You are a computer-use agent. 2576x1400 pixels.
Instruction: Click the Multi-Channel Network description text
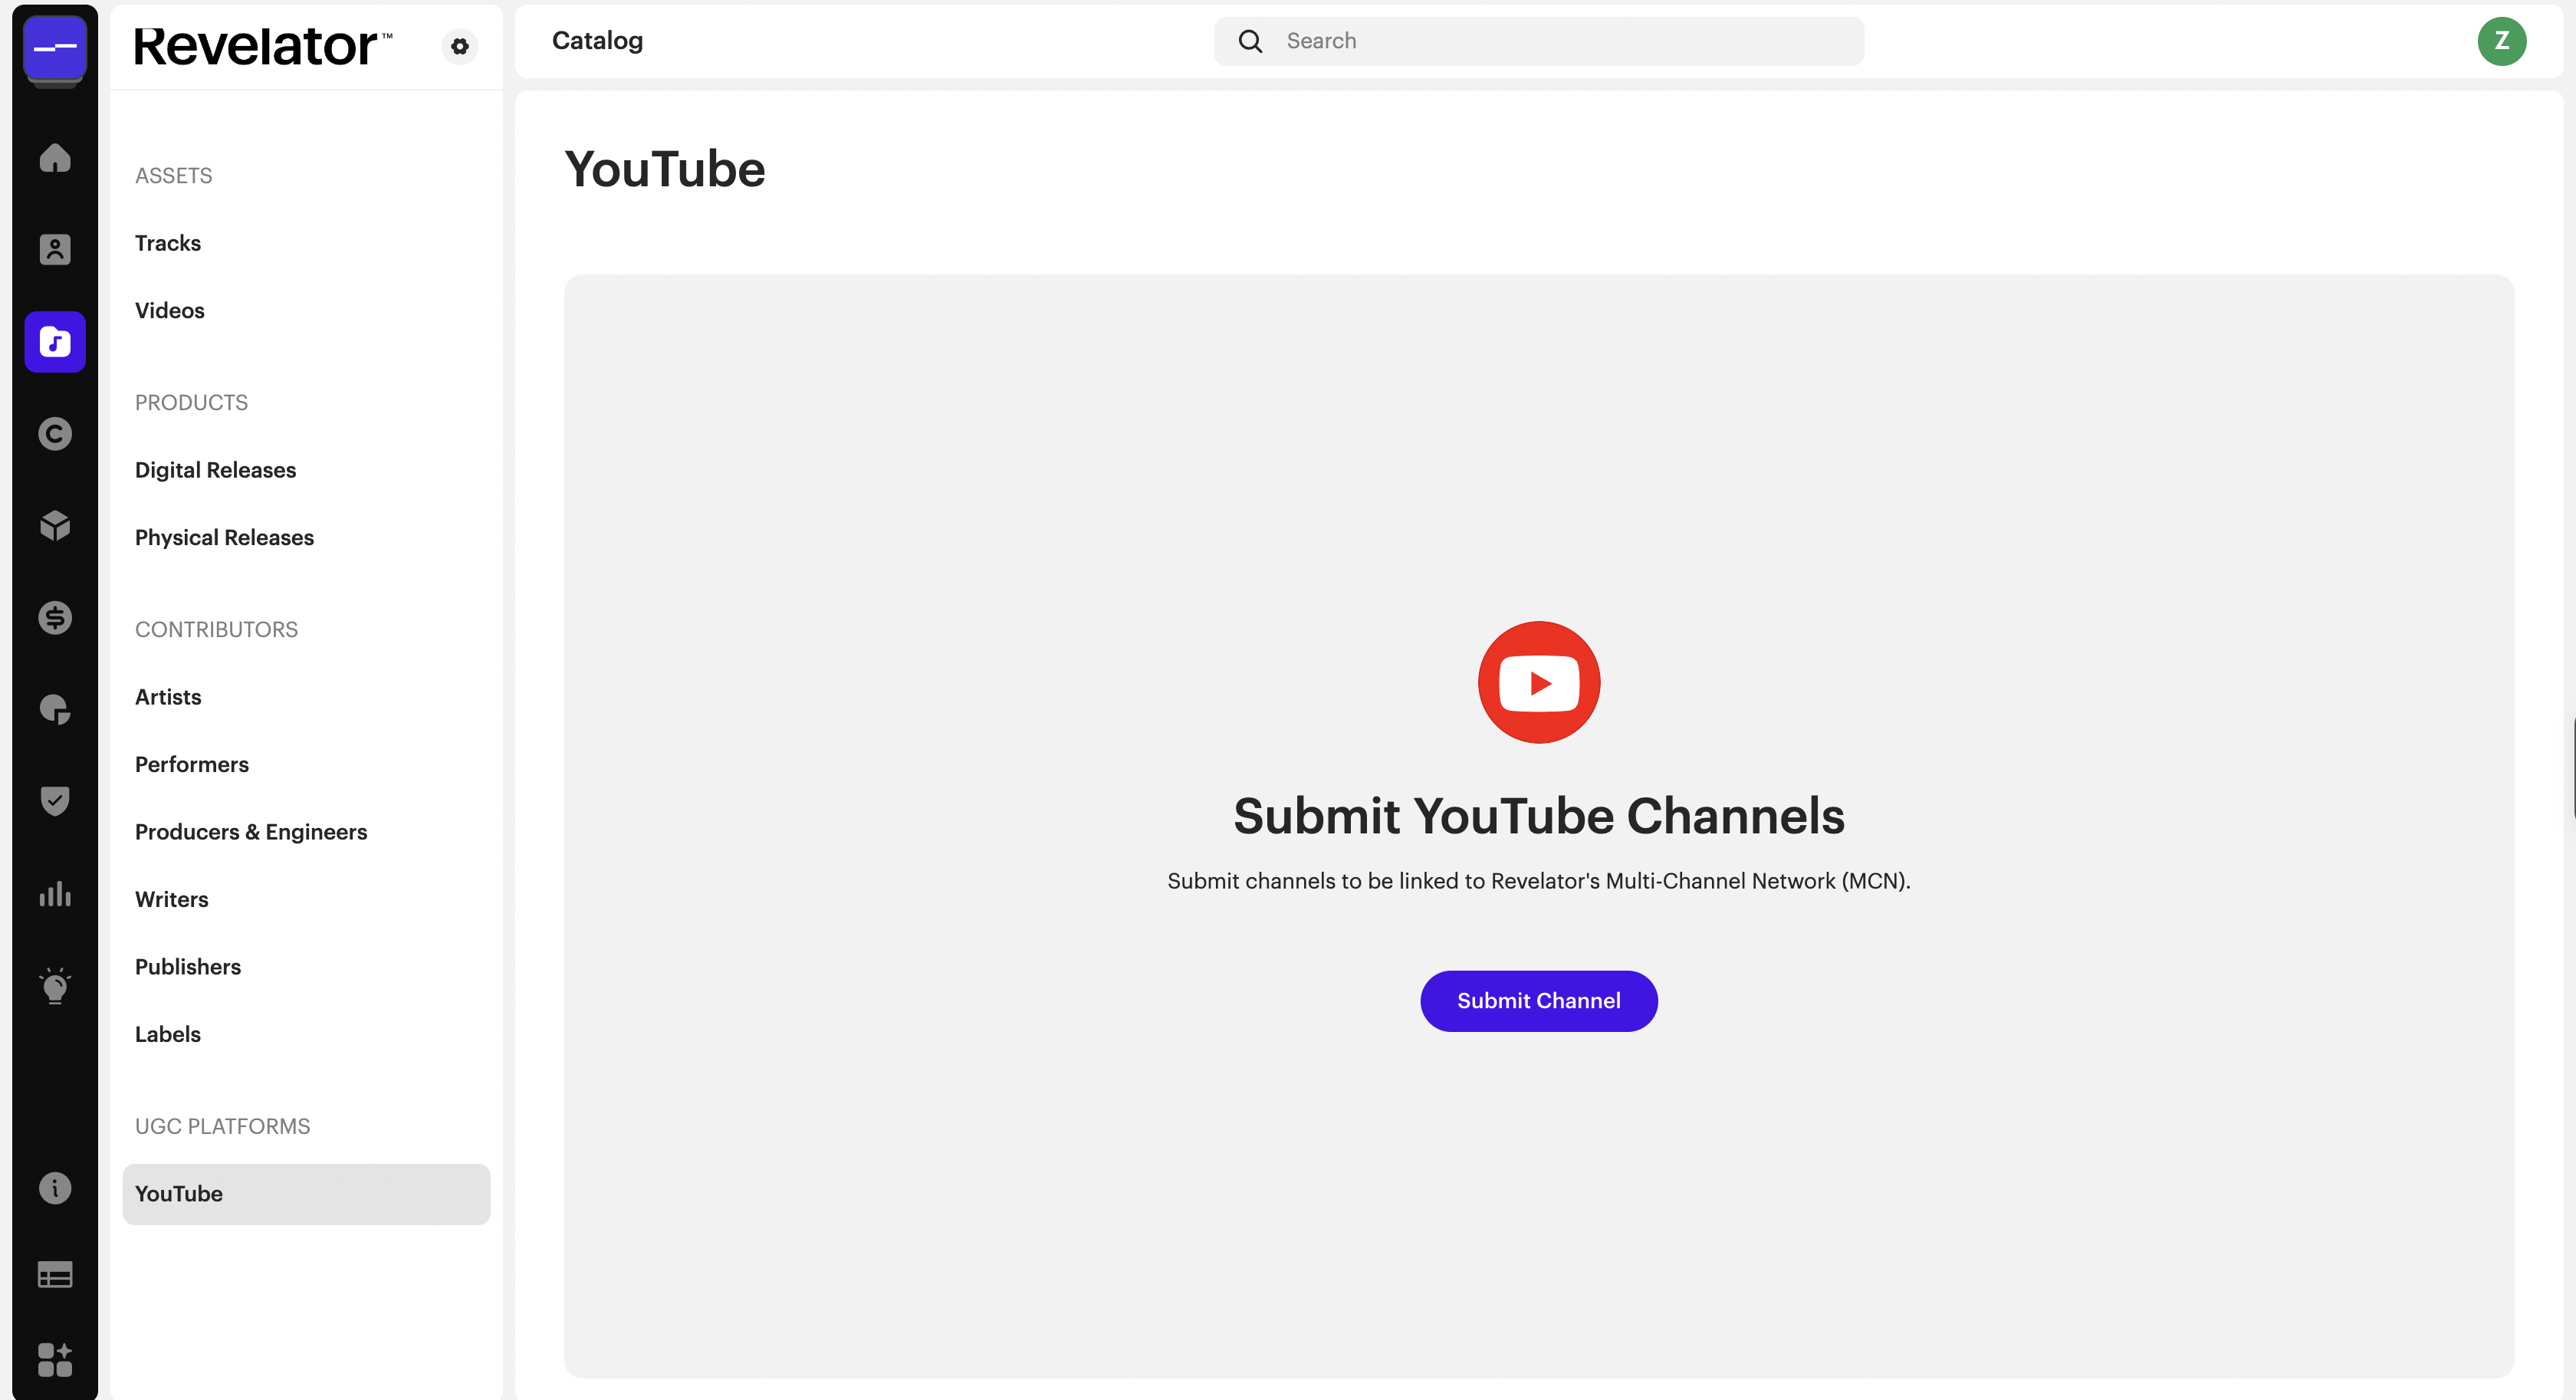pos(1539,881)
